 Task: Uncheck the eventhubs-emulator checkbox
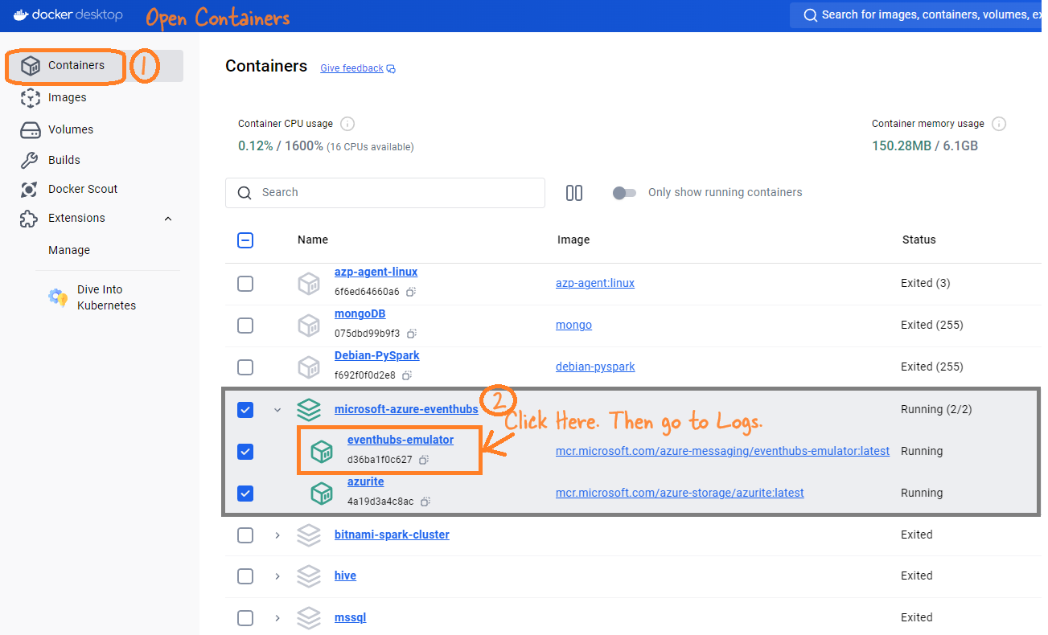coord(245,452)
